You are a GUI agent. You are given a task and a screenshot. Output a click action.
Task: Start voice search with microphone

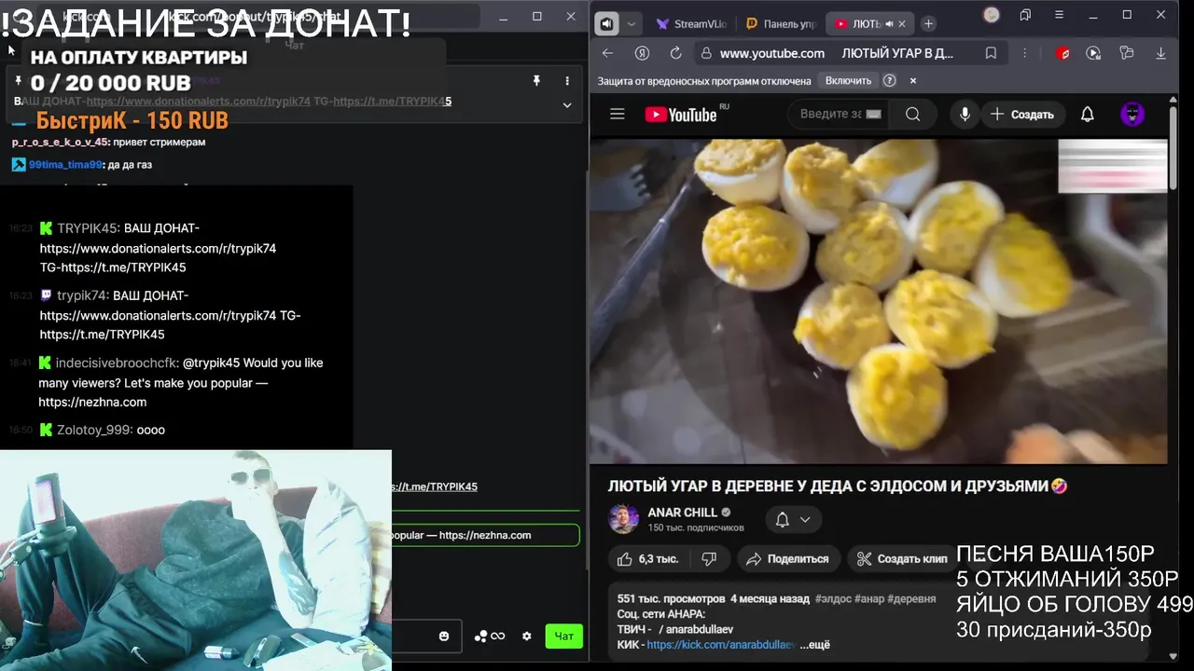[965, 114]
